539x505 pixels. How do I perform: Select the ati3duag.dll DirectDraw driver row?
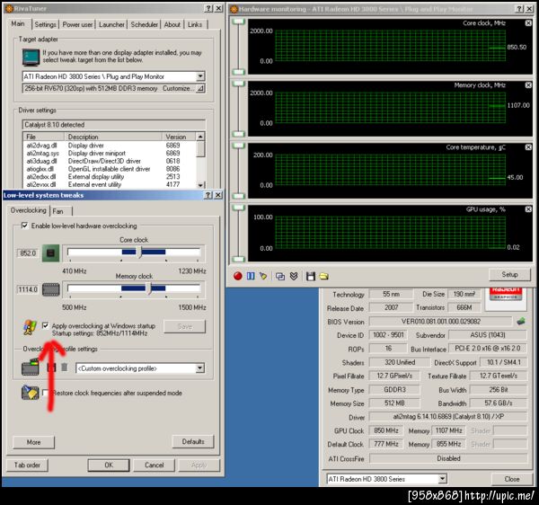coord(109,161)
